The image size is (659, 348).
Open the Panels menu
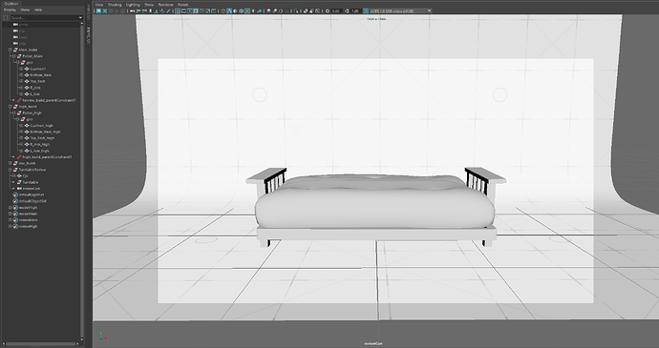click(x=182, y=5)
